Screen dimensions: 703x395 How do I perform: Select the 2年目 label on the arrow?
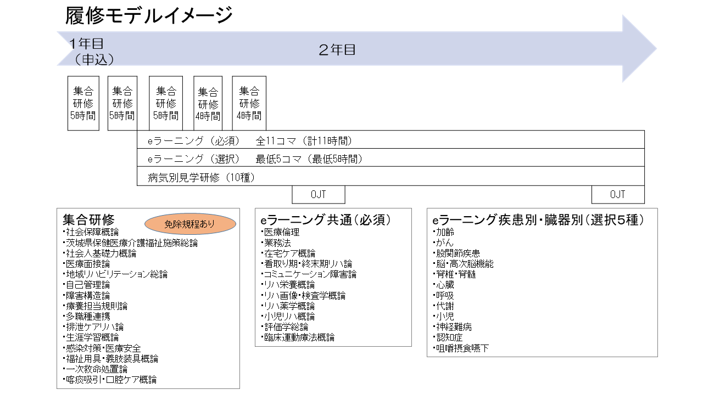pos(337,50)
